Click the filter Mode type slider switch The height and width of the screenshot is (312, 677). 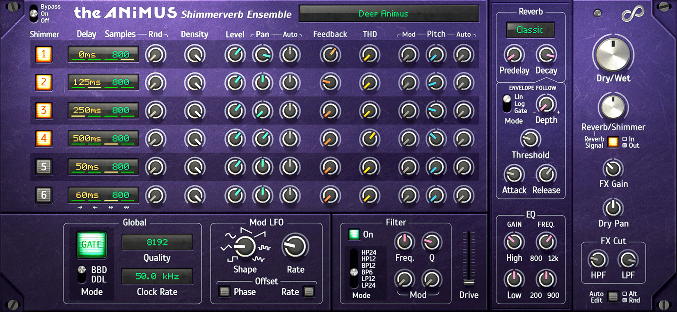(x=354, y=268)
